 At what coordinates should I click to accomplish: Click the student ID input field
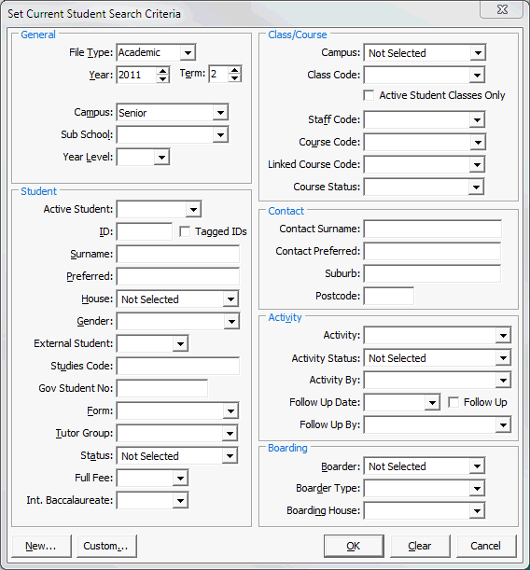pos(145,232)
